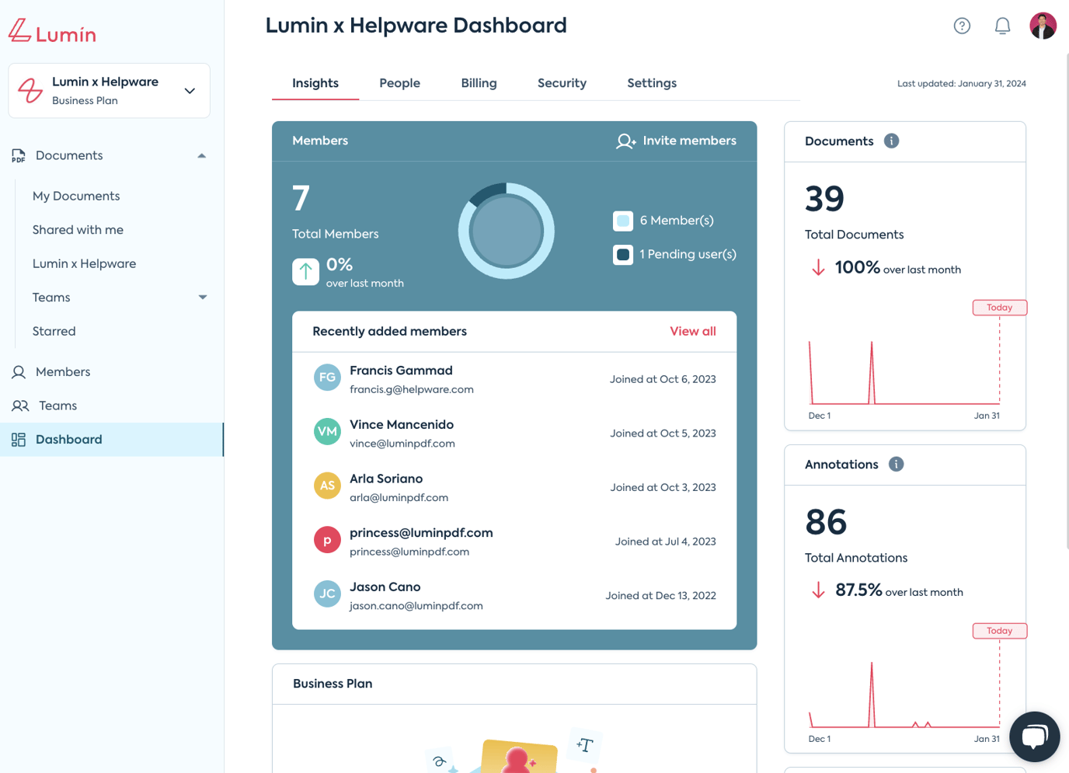1069x773 pixels.
Task: Switch to the Billing tab
Action: 479,83
